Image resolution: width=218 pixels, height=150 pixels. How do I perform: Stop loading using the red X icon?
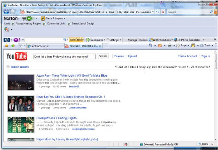163,12
